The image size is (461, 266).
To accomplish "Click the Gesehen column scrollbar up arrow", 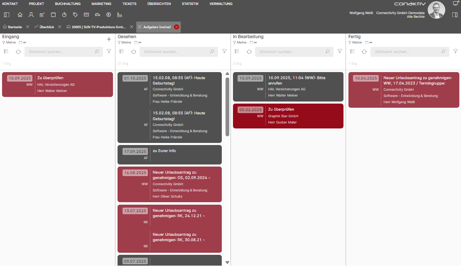I will 227,74.
